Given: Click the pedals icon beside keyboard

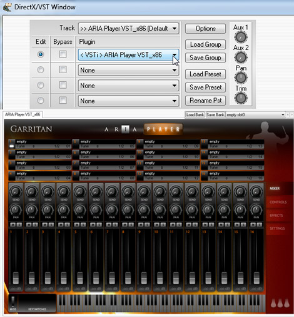Looking at the screenshot, I should click(280, 303).
